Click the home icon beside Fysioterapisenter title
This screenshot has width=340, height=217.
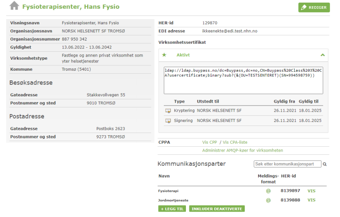[x=15, y=6]
